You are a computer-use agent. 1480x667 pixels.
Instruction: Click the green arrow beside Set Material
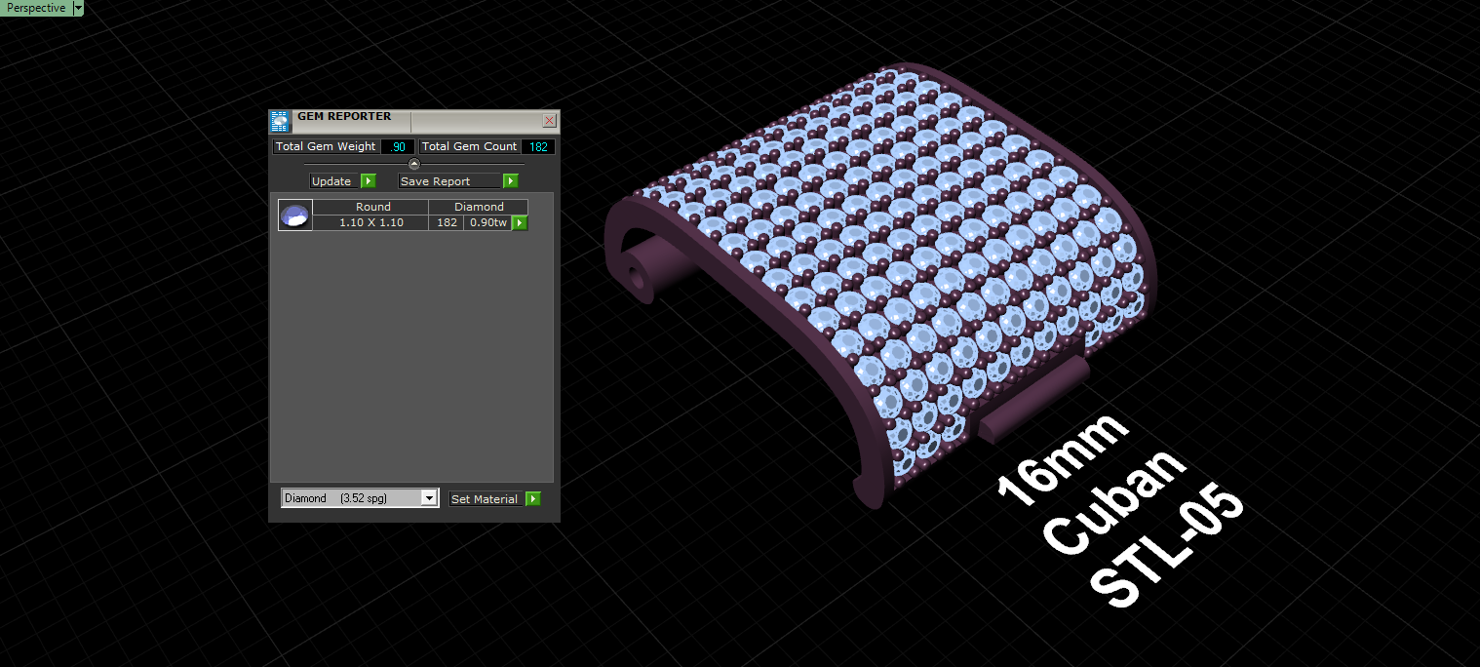(x=532, y=499)
